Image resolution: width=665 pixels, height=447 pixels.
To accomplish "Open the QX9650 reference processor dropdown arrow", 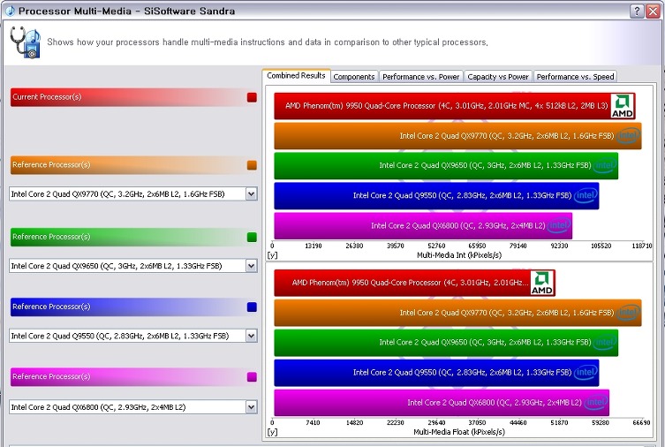I will point(251,266).
